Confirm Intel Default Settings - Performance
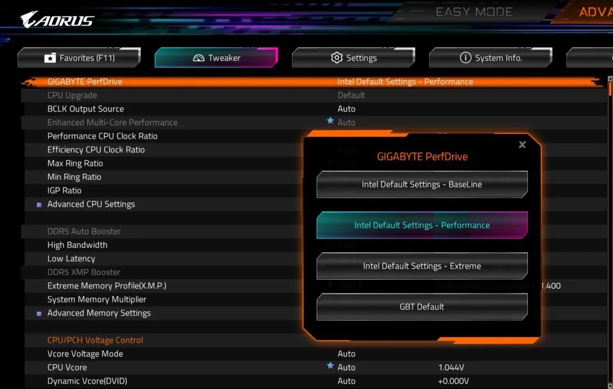The height and width of the screenshot is (389, 613). [422, 225]
